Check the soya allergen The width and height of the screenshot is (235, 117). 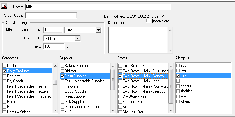[x=178, y=96]
